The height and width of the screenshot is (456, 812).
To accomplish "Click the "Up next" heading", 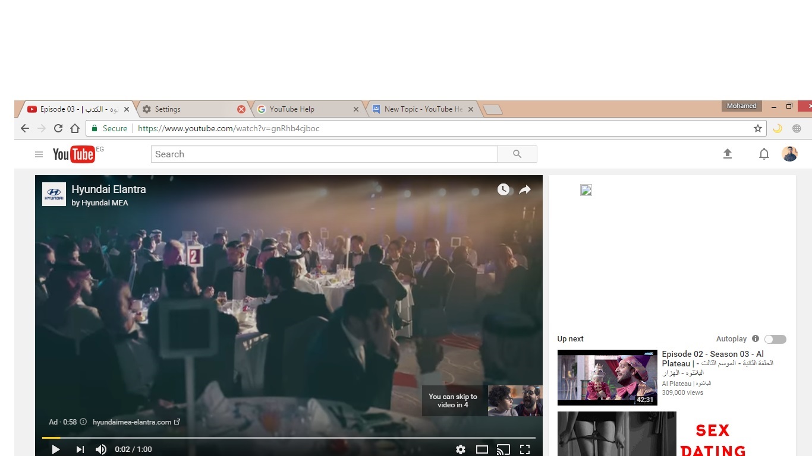I will coord(570,339).
